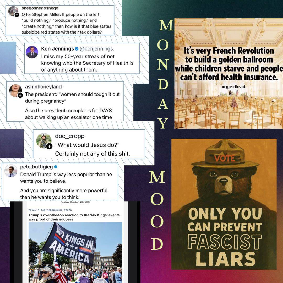Open doc_cropp's soldier avatar

click(x=43, y=140)
